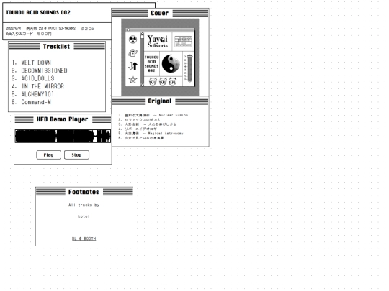Click the Stop button in HFD Demo Player
The width and height of the screenshot is (389, 291).
[x=76, y=155]
